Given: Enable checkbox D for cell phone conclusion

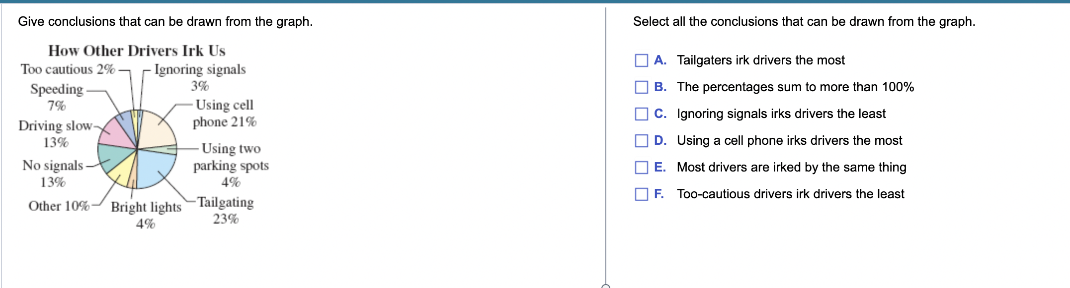Looking at the screenshot, I should [642, 140].
